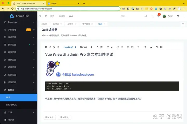Open the simpleMDE sidebar item
Screen dimensions: 187x124
pos(18,105)
